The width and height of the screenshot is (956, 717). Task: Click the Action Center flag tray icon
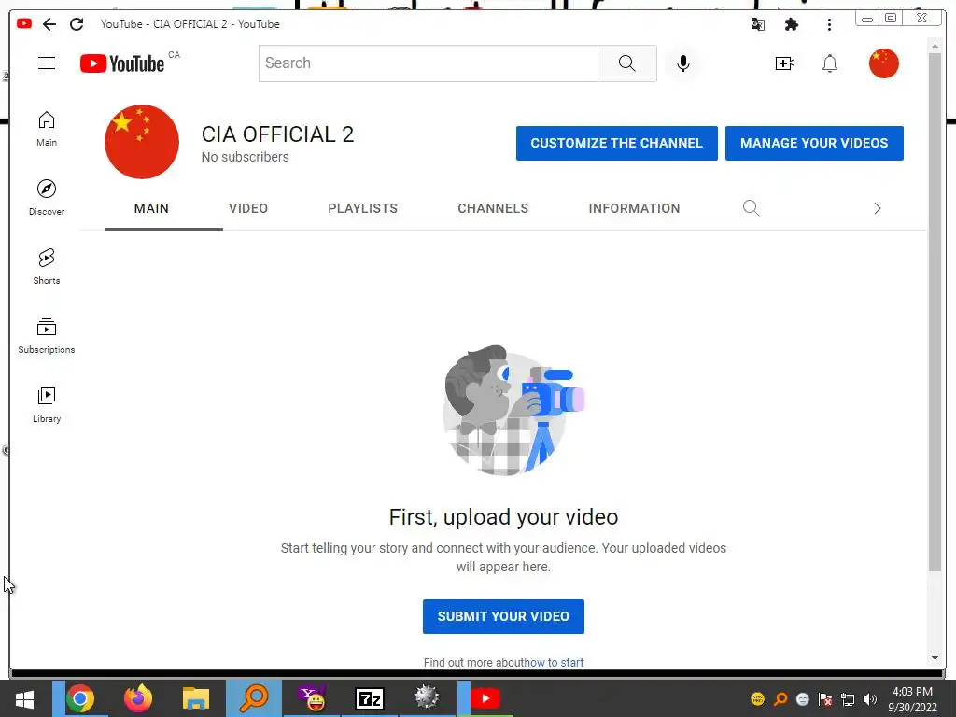[x=825, y=699]
